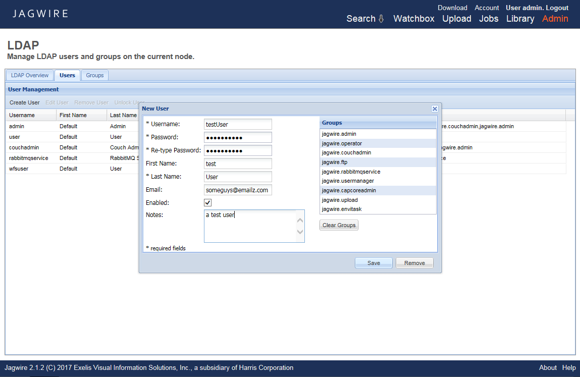Click into the Email input field
The width and height of the screenshot is (580, 377).
click(x=238, y=190)
